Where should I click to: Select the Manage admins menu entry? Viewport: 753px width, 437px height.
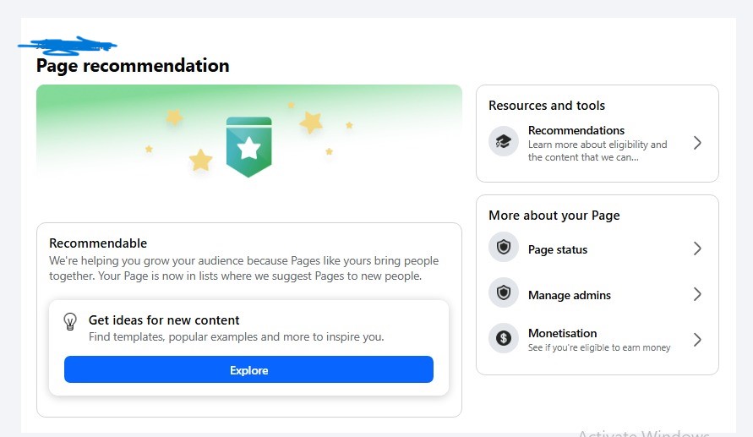tap(569, 295)
